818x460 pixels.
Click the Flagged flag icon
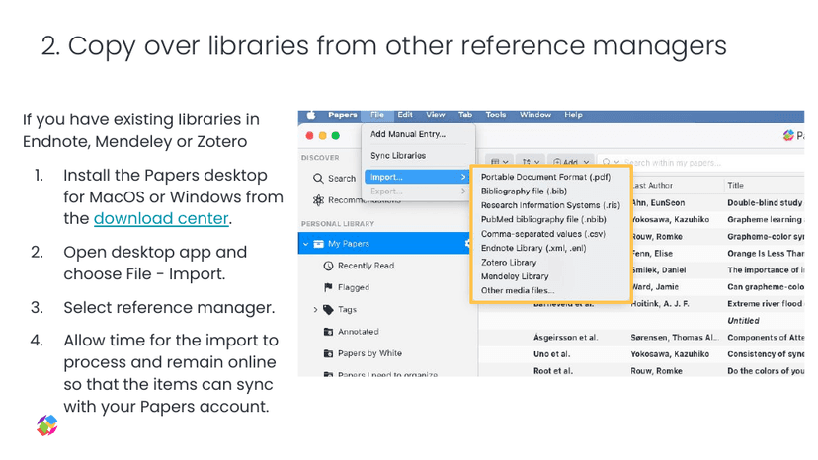click(328, 287)
